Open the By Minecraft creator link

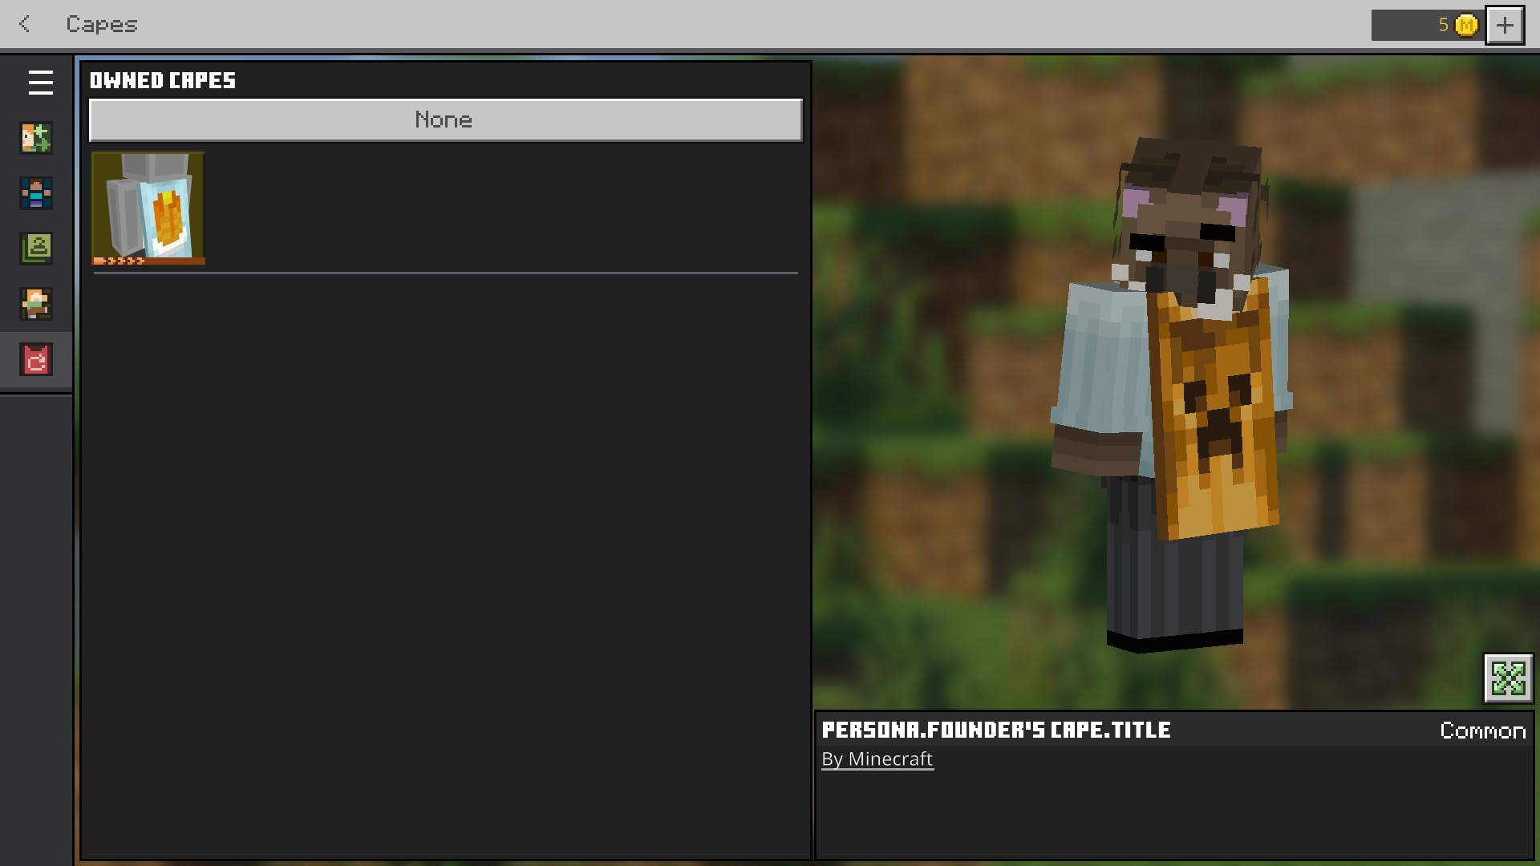click(877, 759)
